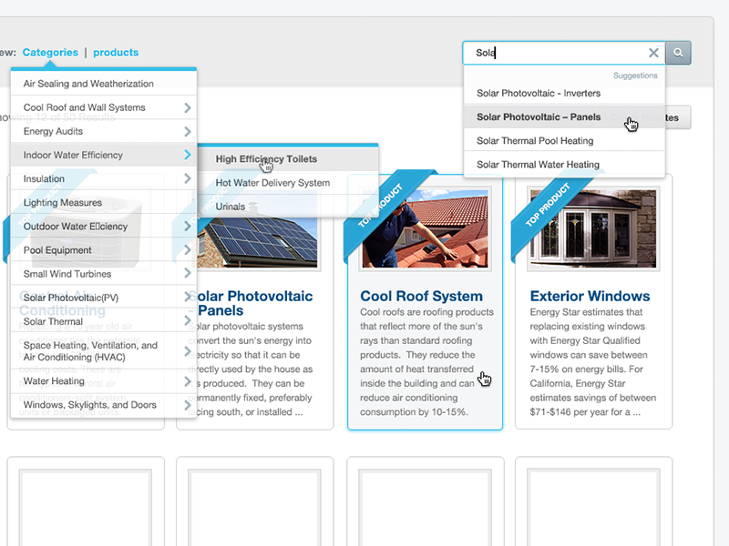Switch to the products view
The width and height of the screenshot is (729, 546).
(116, 53)
